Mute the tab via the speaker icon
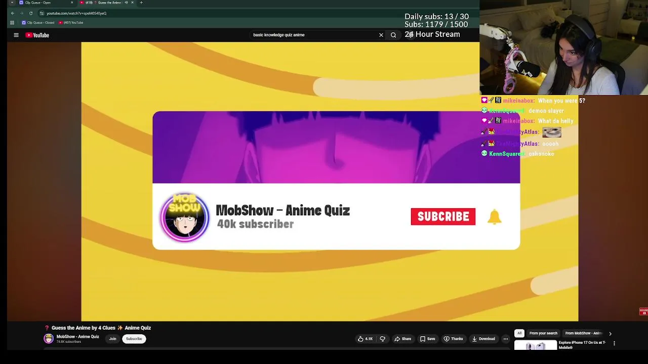Image resolution: width=648 pixels, height=364 pixels. click(x=126, y=3)
